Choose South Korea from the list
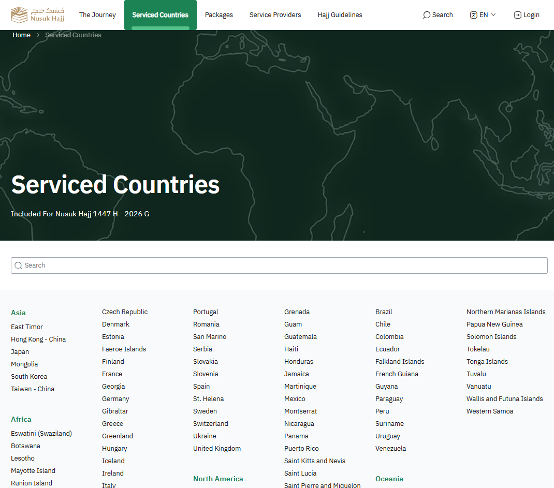This screenshot has width=554, height=488. point(29,376)
